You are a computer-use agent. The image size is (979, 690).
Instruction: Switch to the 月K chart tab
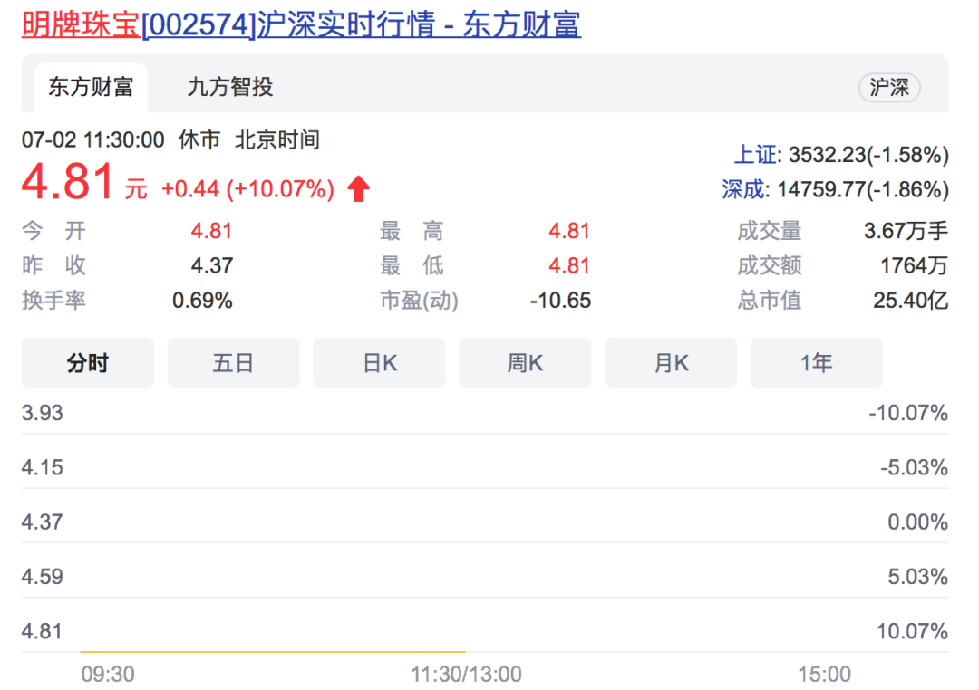(x=671, y=362)
